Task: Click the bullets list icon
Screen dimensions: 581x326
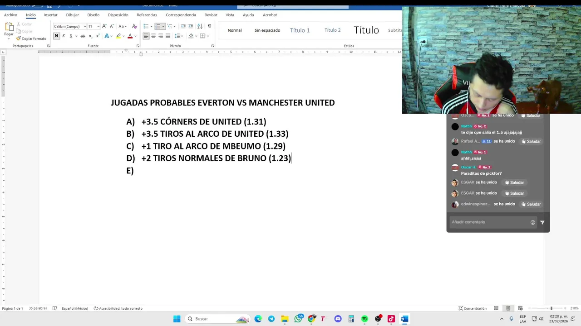Action: [146, 26]
